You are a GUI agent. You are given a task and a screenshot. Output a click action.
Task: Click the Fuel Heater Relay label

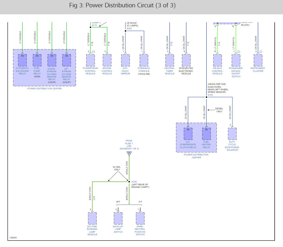206,145
